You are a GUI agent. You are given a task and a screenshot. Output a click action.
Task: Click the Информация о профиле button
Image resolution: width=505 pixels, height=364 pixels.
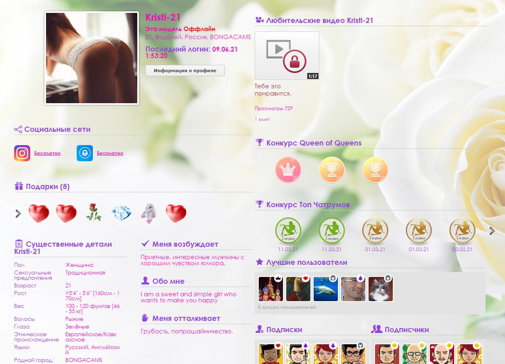(185, 71)
